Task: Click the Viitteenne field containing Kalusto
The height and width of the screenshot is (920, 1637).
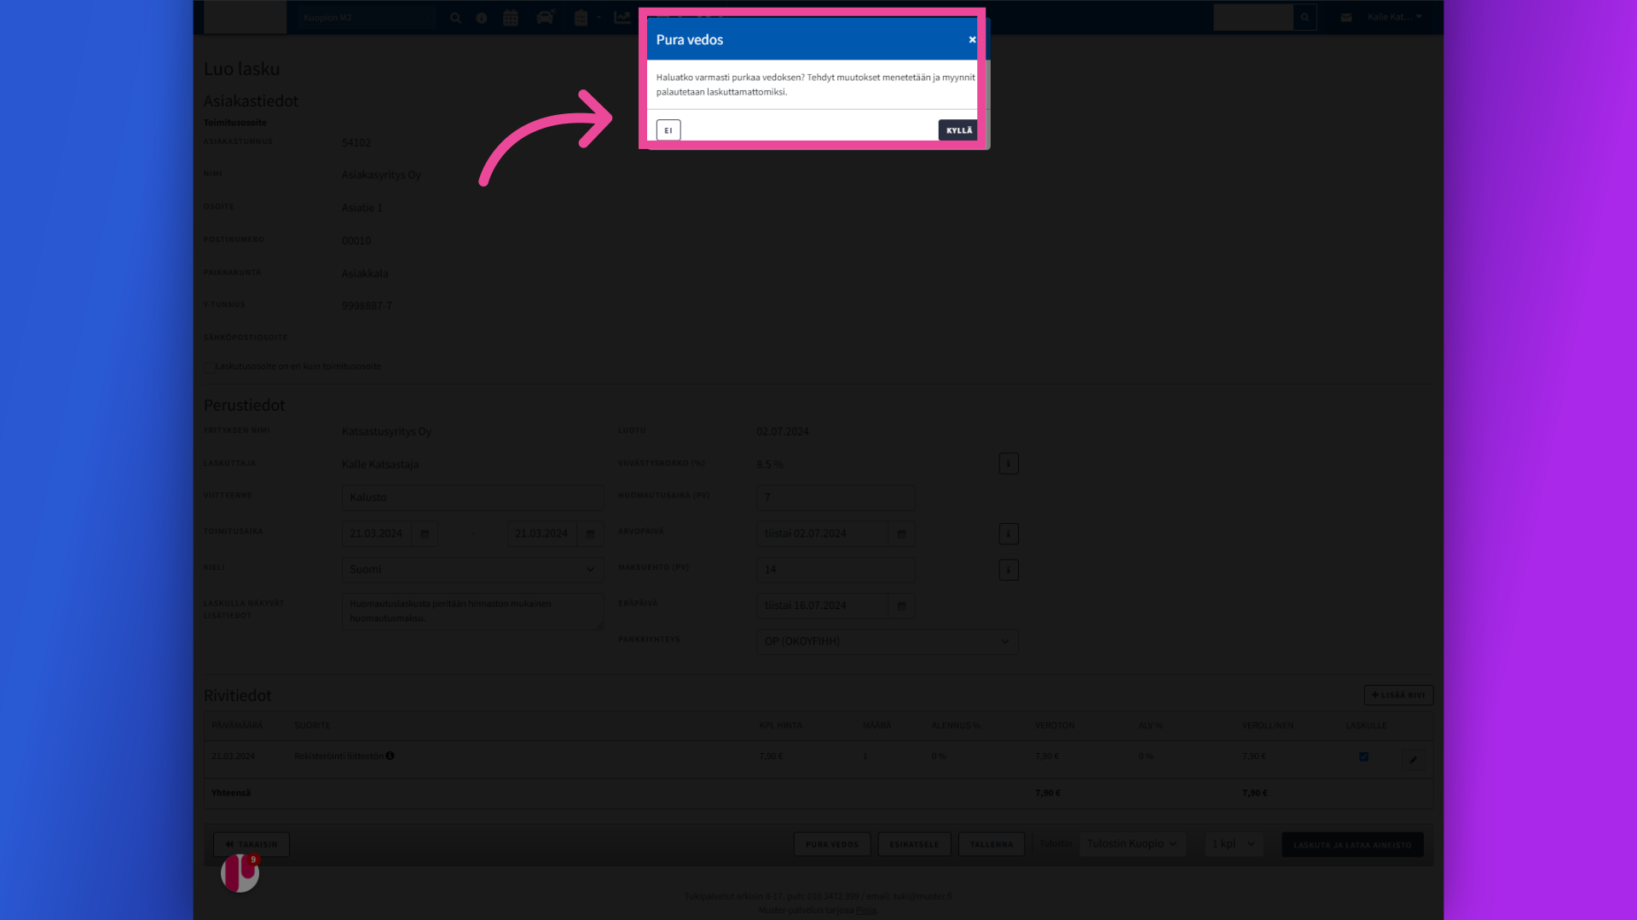Action: (x=472, y=497)
